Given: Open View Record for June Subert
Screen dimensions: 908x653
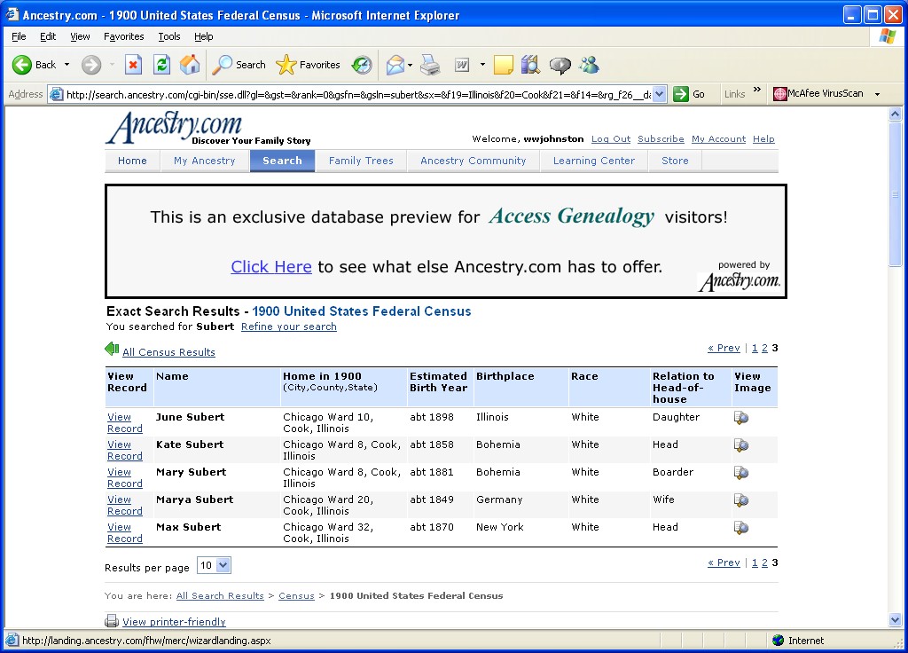Looking at the screenshot, I should click(x=124, y=423).
